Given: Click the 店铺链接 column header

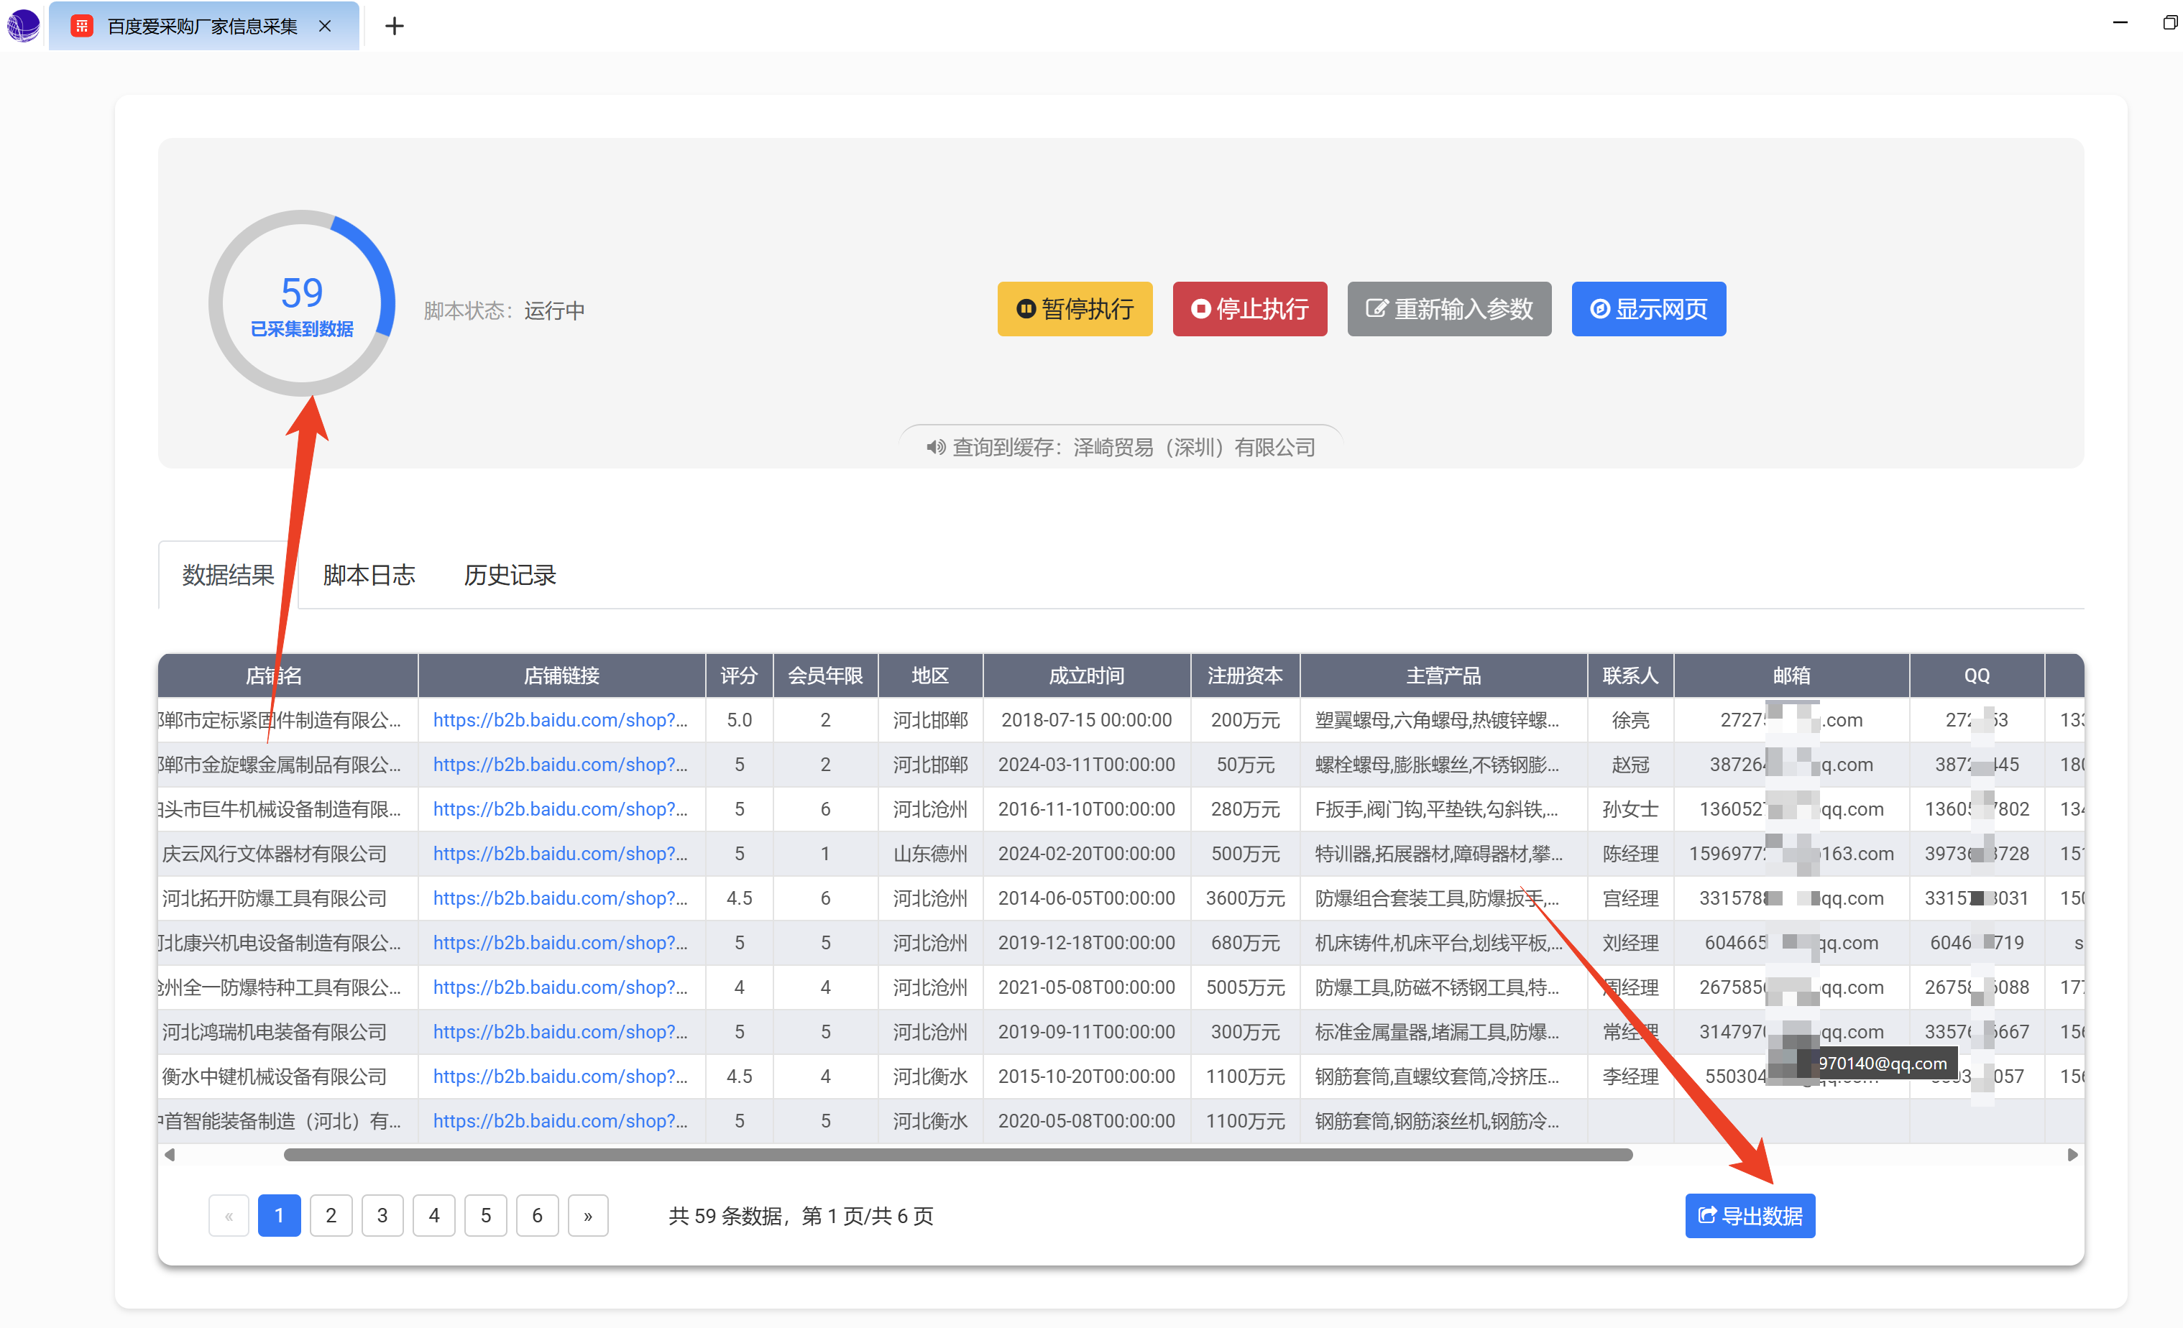Looking at the screenshot, I should (x=561, y=676).
